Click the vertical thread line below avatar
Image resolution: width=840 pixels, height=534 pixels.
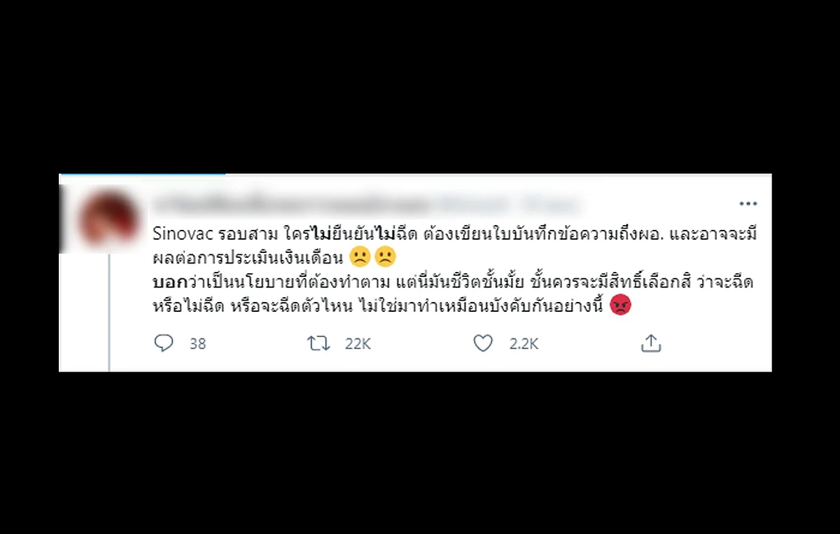[109, 312]
